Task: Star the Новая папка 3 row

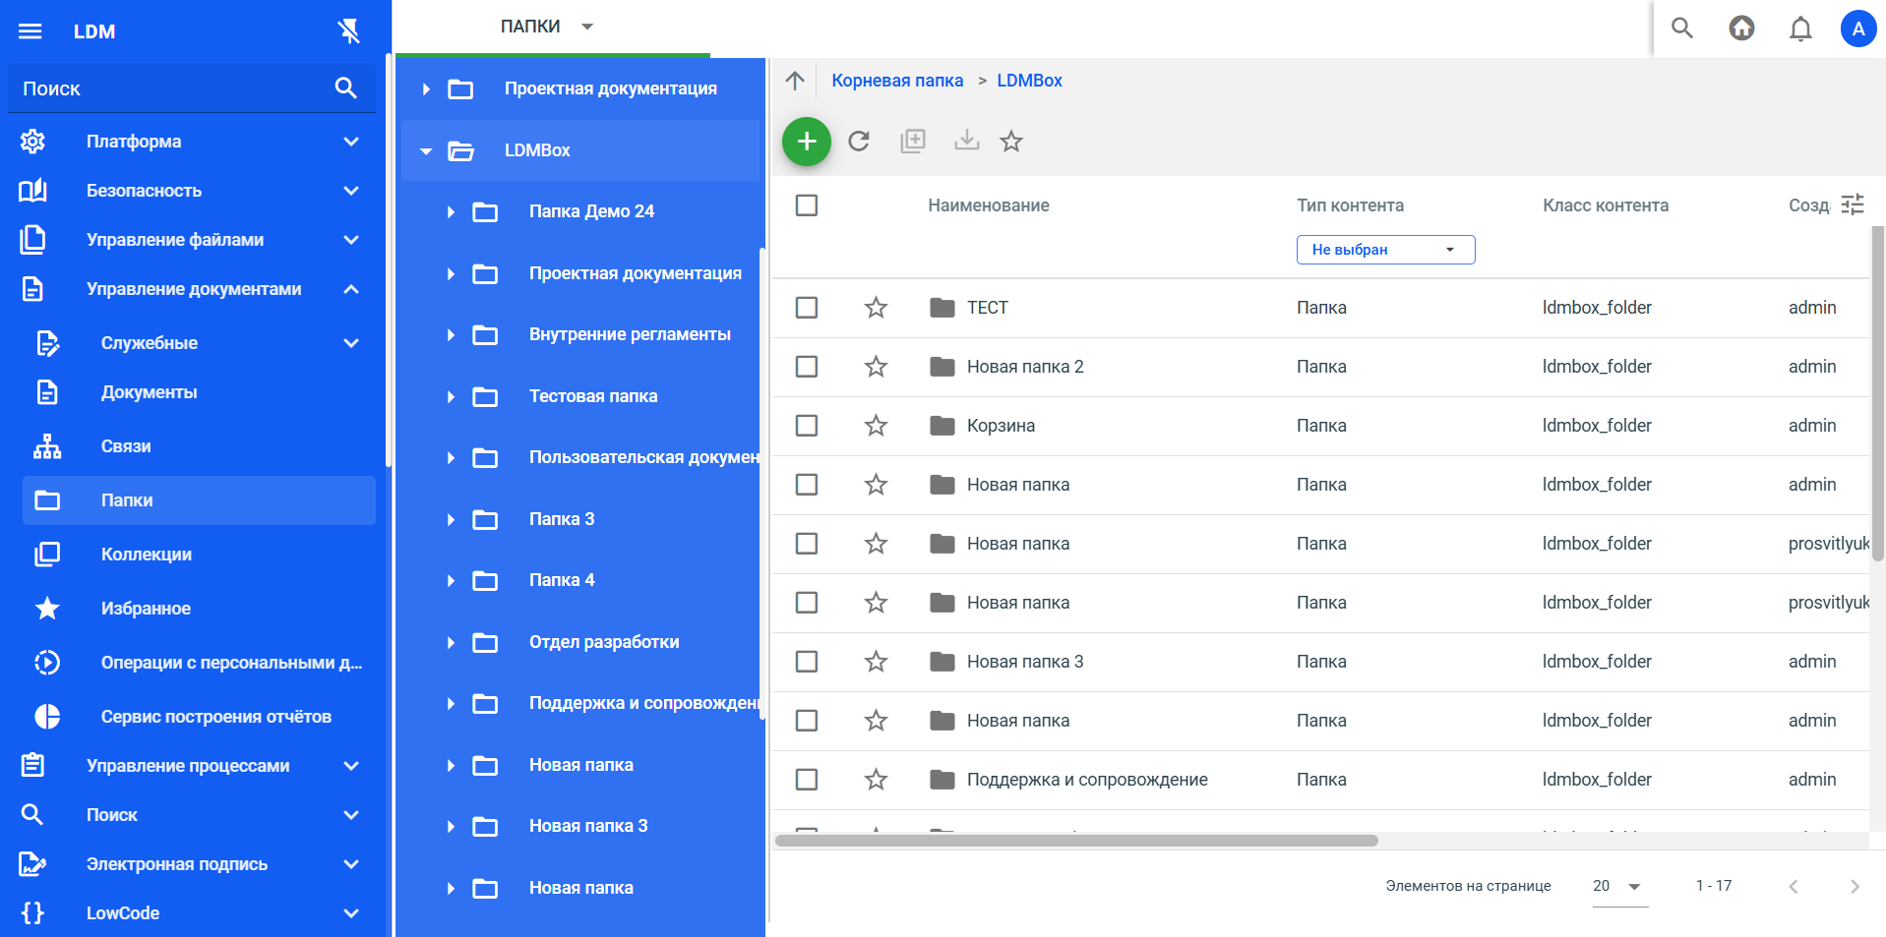Action: (876, 662)
